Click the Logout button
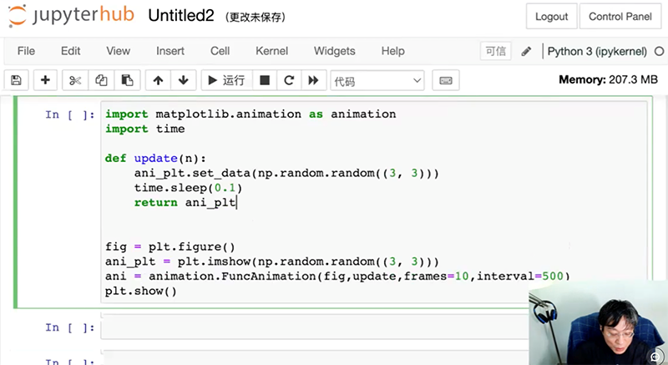The image size is (668, 365). coord(551,16)
